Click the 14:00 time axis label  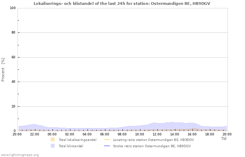pos(175,134)
